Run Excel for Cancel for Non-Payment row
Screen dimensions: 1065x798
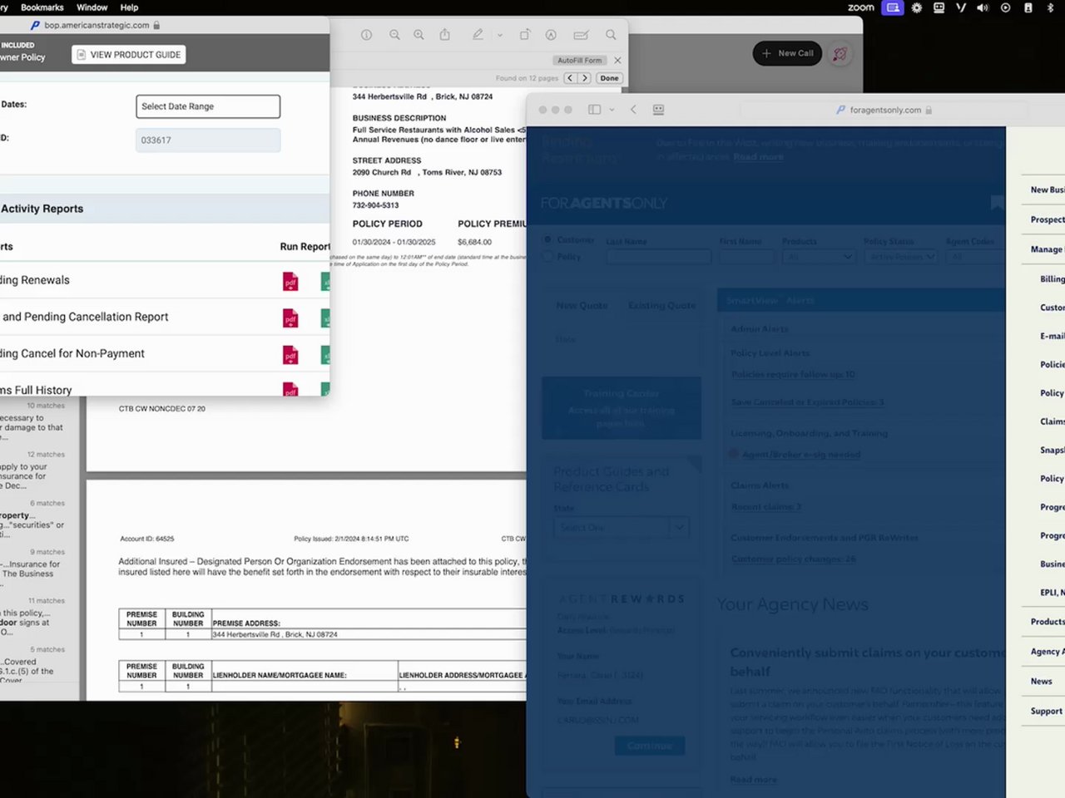(325, 356)
